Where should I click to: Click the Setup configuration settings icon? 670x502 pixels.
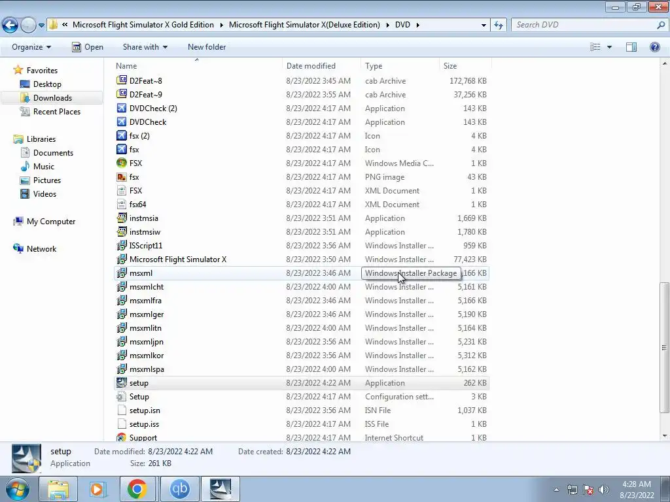(122, 396)
